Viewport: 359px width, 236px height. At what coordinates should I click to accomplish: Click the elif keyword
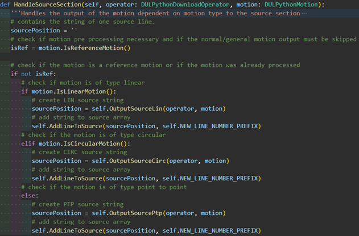click(x=28, y=144)
